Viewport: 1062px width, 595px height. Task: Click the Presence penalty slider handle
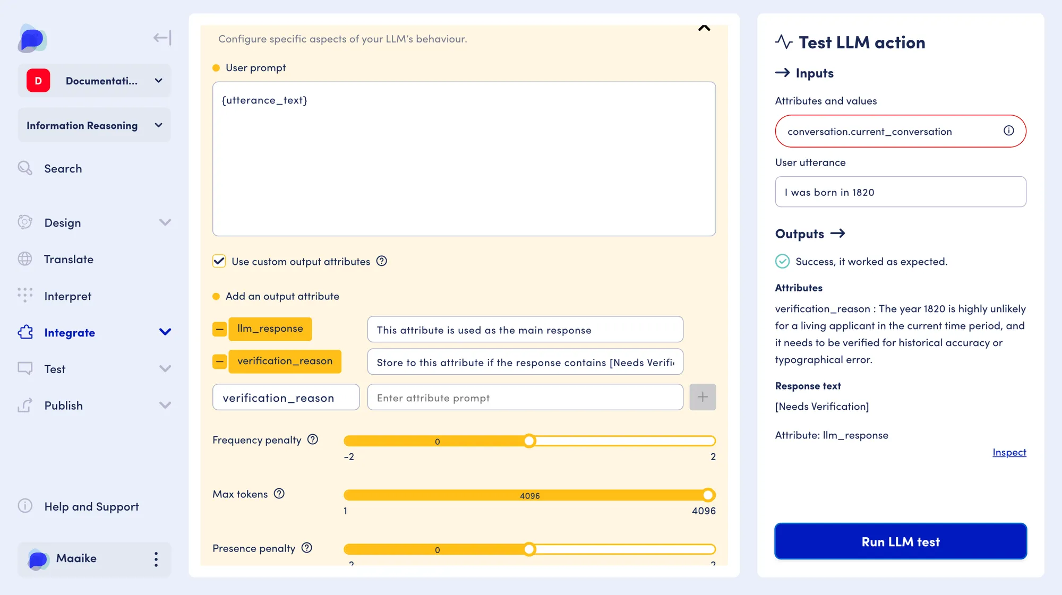[x=529, y=549]
